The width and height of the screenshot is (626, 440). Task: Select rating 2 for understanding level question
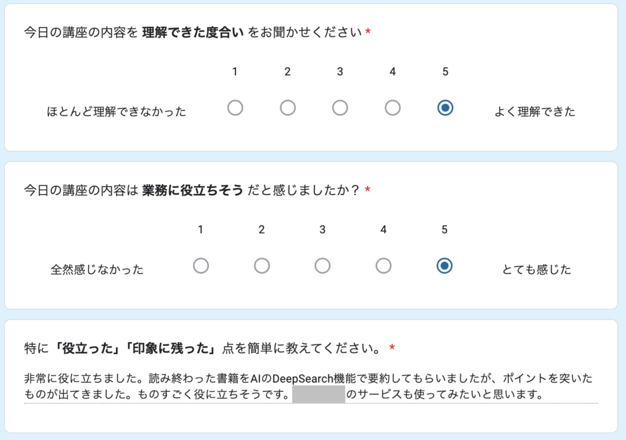287,108
